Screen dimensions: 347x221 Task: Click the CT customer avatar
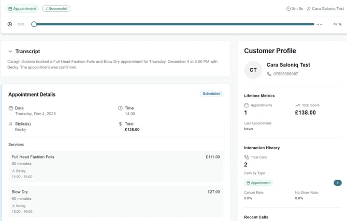point(253,70)
